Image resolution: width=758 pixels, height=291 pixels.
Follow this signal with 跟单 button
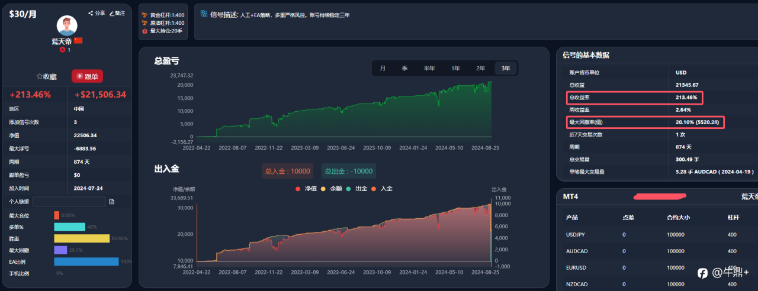point(87,76)
